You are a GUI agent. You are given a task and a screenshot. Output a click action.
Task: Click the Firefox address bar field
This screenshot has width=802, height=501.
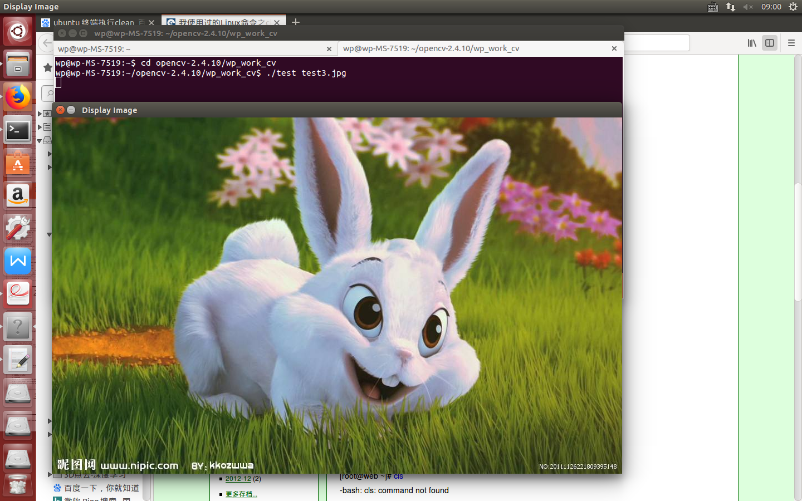click(x=657, y=43)
